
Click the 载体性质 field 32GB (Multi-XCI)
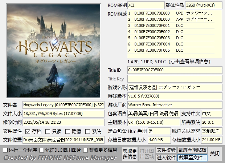point(204,5)
